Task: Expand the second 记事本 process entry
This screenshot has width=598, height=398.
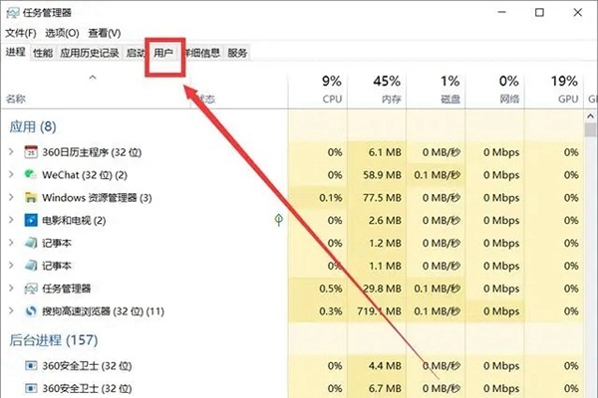Action: click(11, 266)
